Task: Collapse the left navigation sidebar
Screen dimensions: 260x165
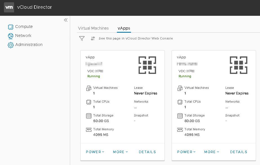Action: [x=66, y=20]
